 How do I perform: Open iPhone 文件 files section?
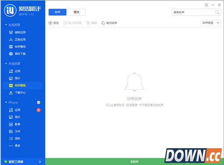coord(17,131)
